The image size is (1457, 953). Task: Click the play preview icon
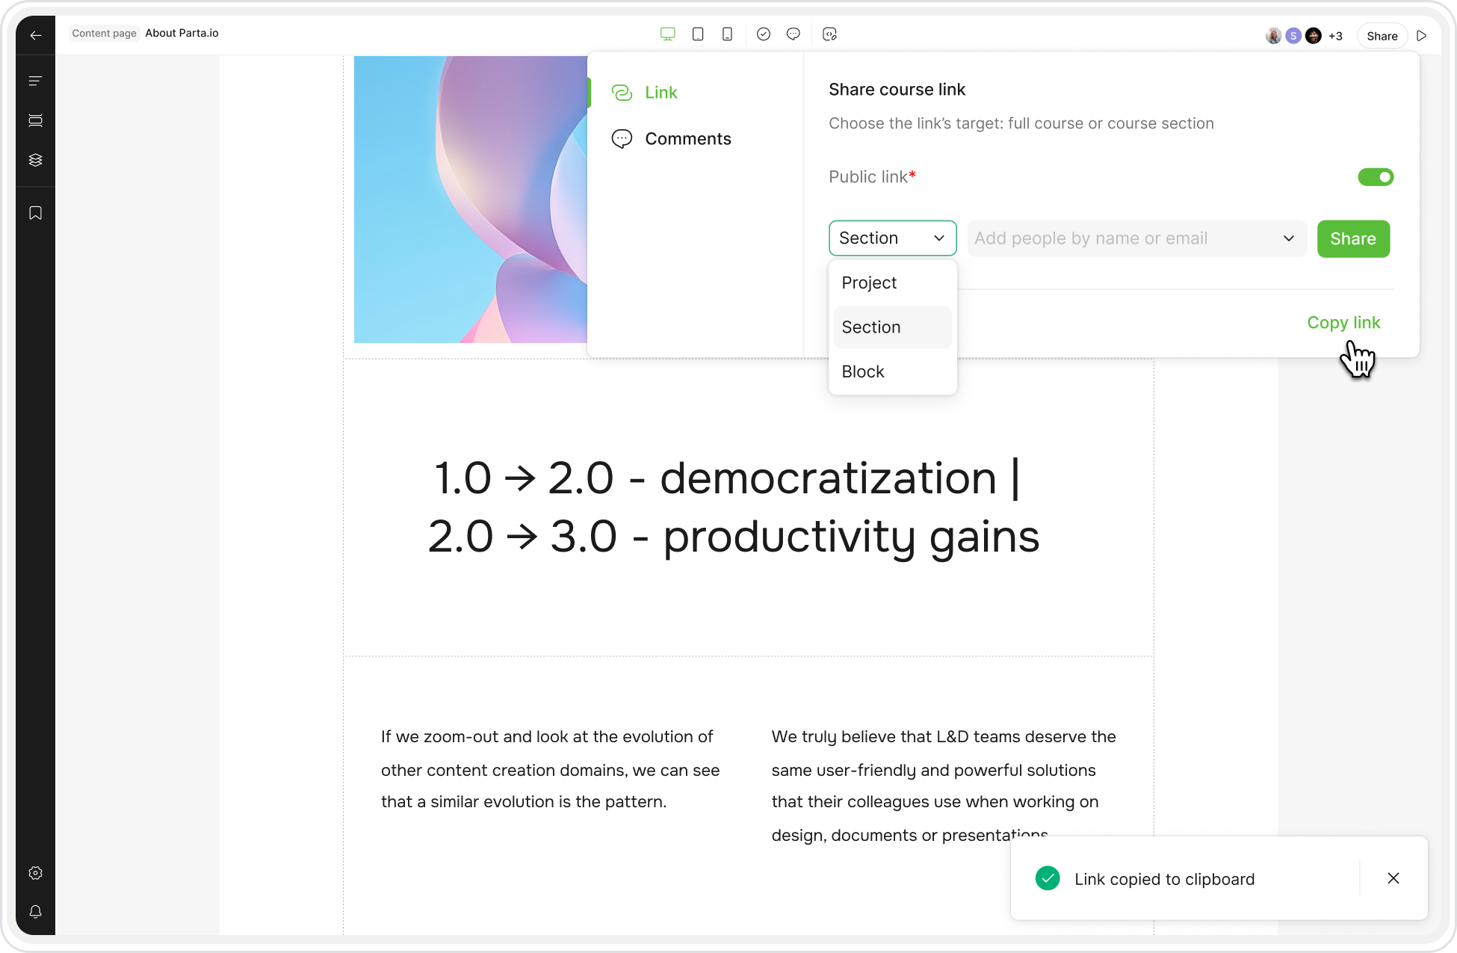[1422, 35]
